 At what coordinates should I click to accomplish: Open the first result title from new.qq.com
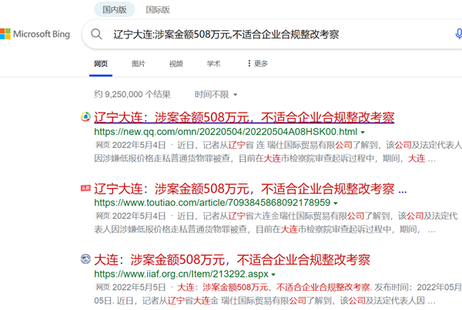(x=244, y=118)
